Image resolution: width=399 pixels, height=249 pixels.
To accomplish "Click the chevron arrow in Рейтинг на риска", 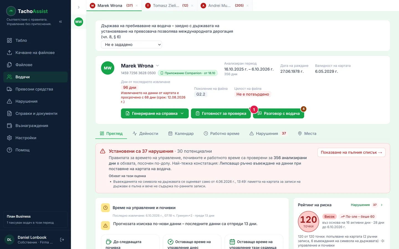I will [x=382, y=205].
